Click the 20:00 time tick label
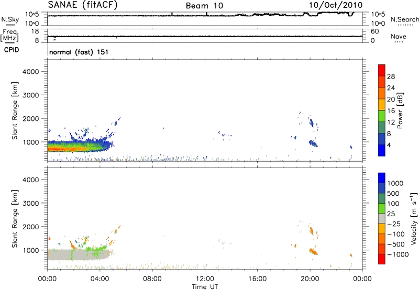419x290 pixels. [310, 279]
